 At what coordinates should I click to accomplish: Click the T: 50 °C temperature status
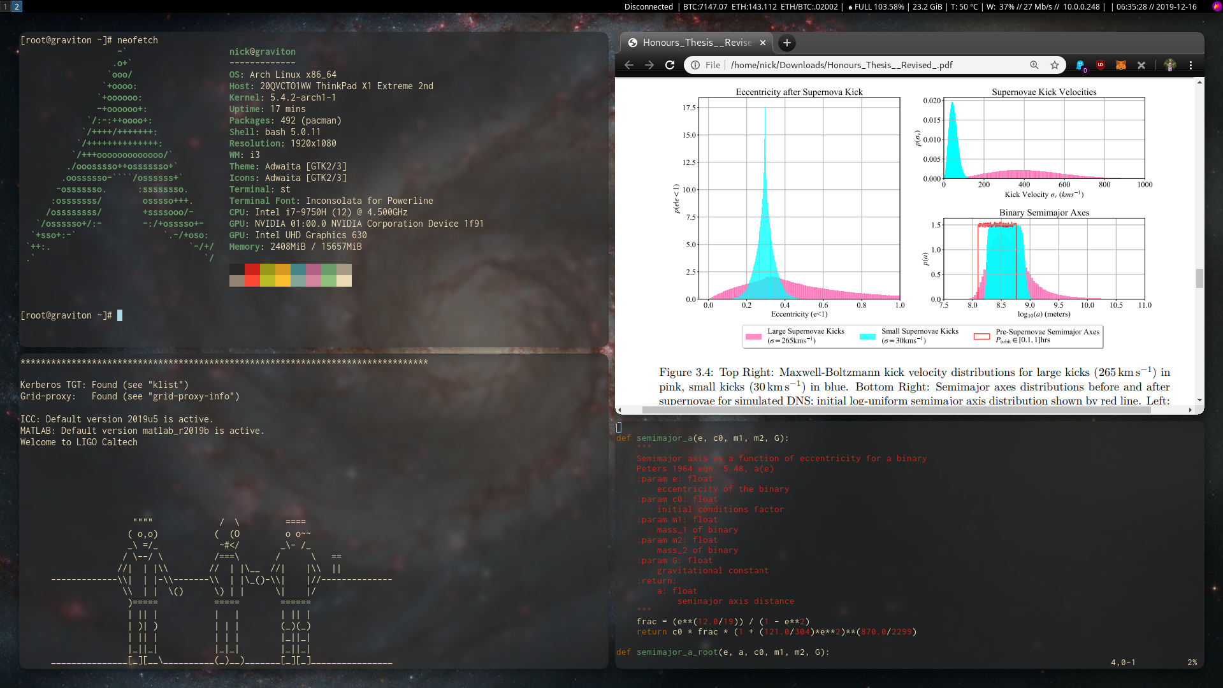pos(964,6)
